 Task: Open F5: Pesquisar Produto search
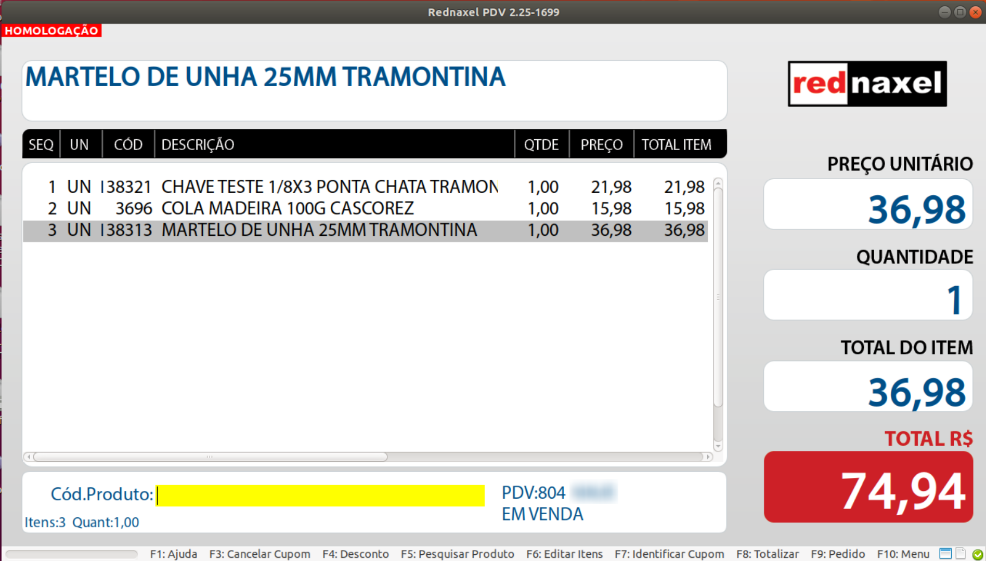pyautogui.click(x=457, y=554)
